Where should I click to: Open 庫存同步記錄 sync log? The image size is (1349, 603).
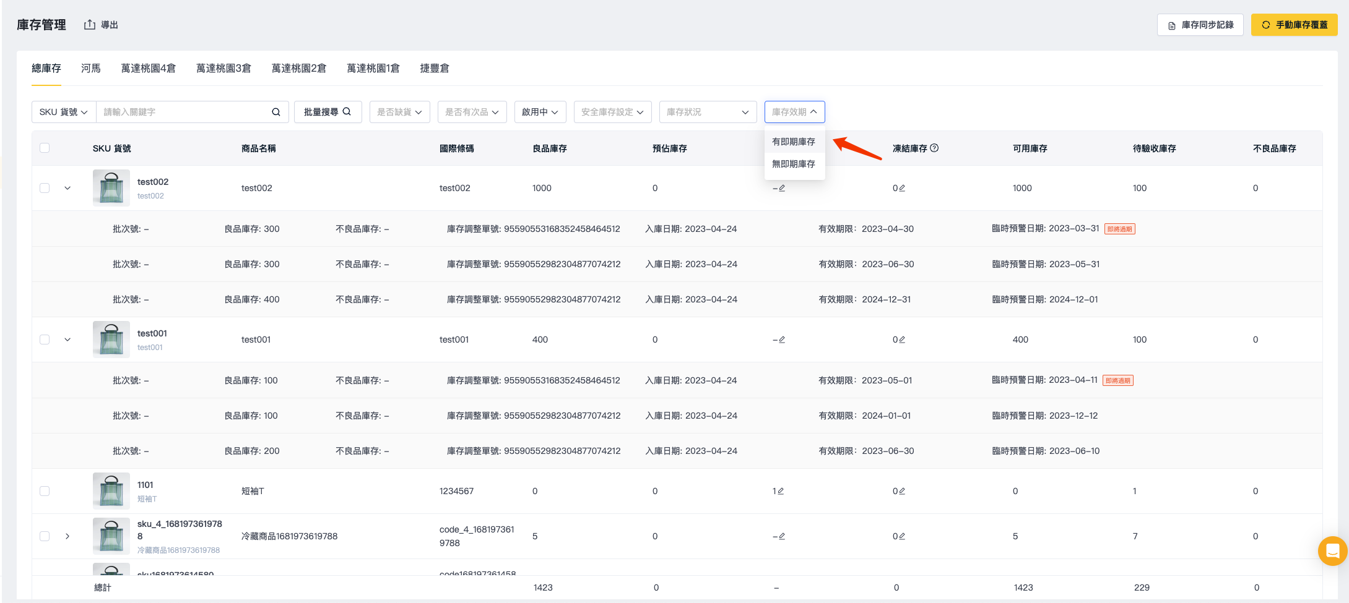coord(1200,25)
